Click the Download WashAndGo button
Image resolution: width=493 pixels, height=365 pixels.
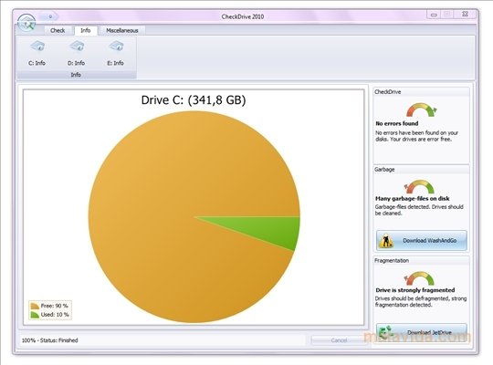coord(422,241)
